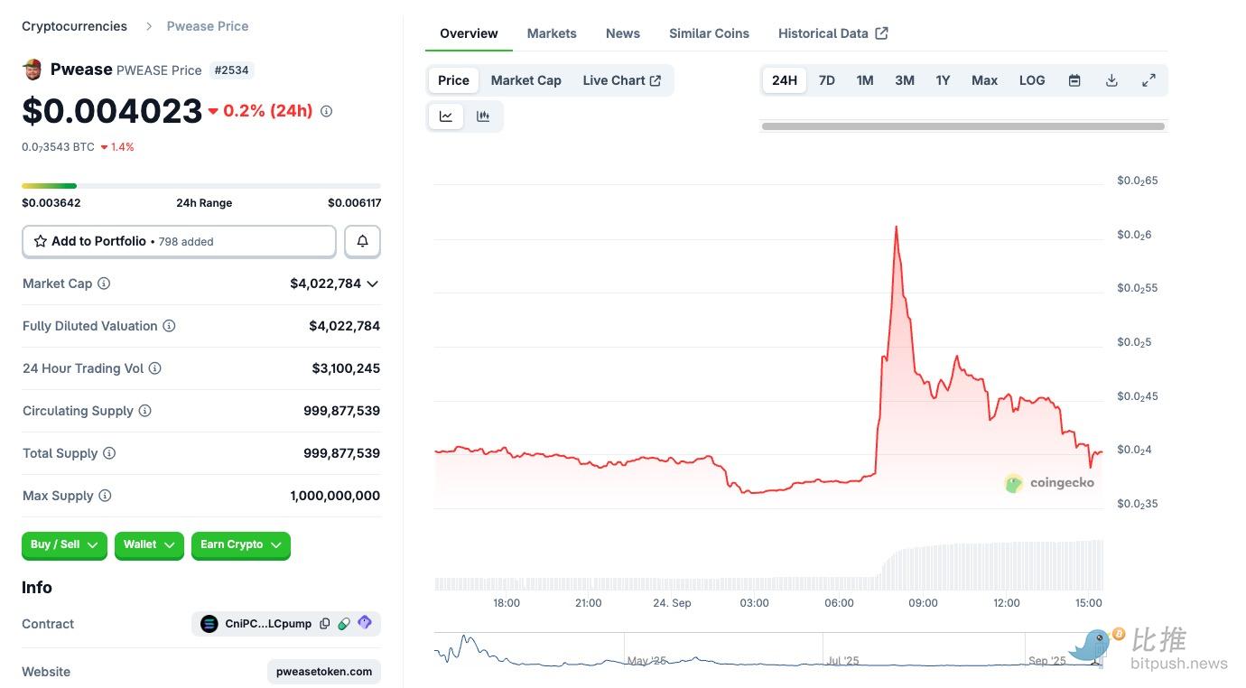The width and height of the screenshot is (1246, 688).
Task: Expand the Market Cap details chevron
Action: tap(372, 284)
